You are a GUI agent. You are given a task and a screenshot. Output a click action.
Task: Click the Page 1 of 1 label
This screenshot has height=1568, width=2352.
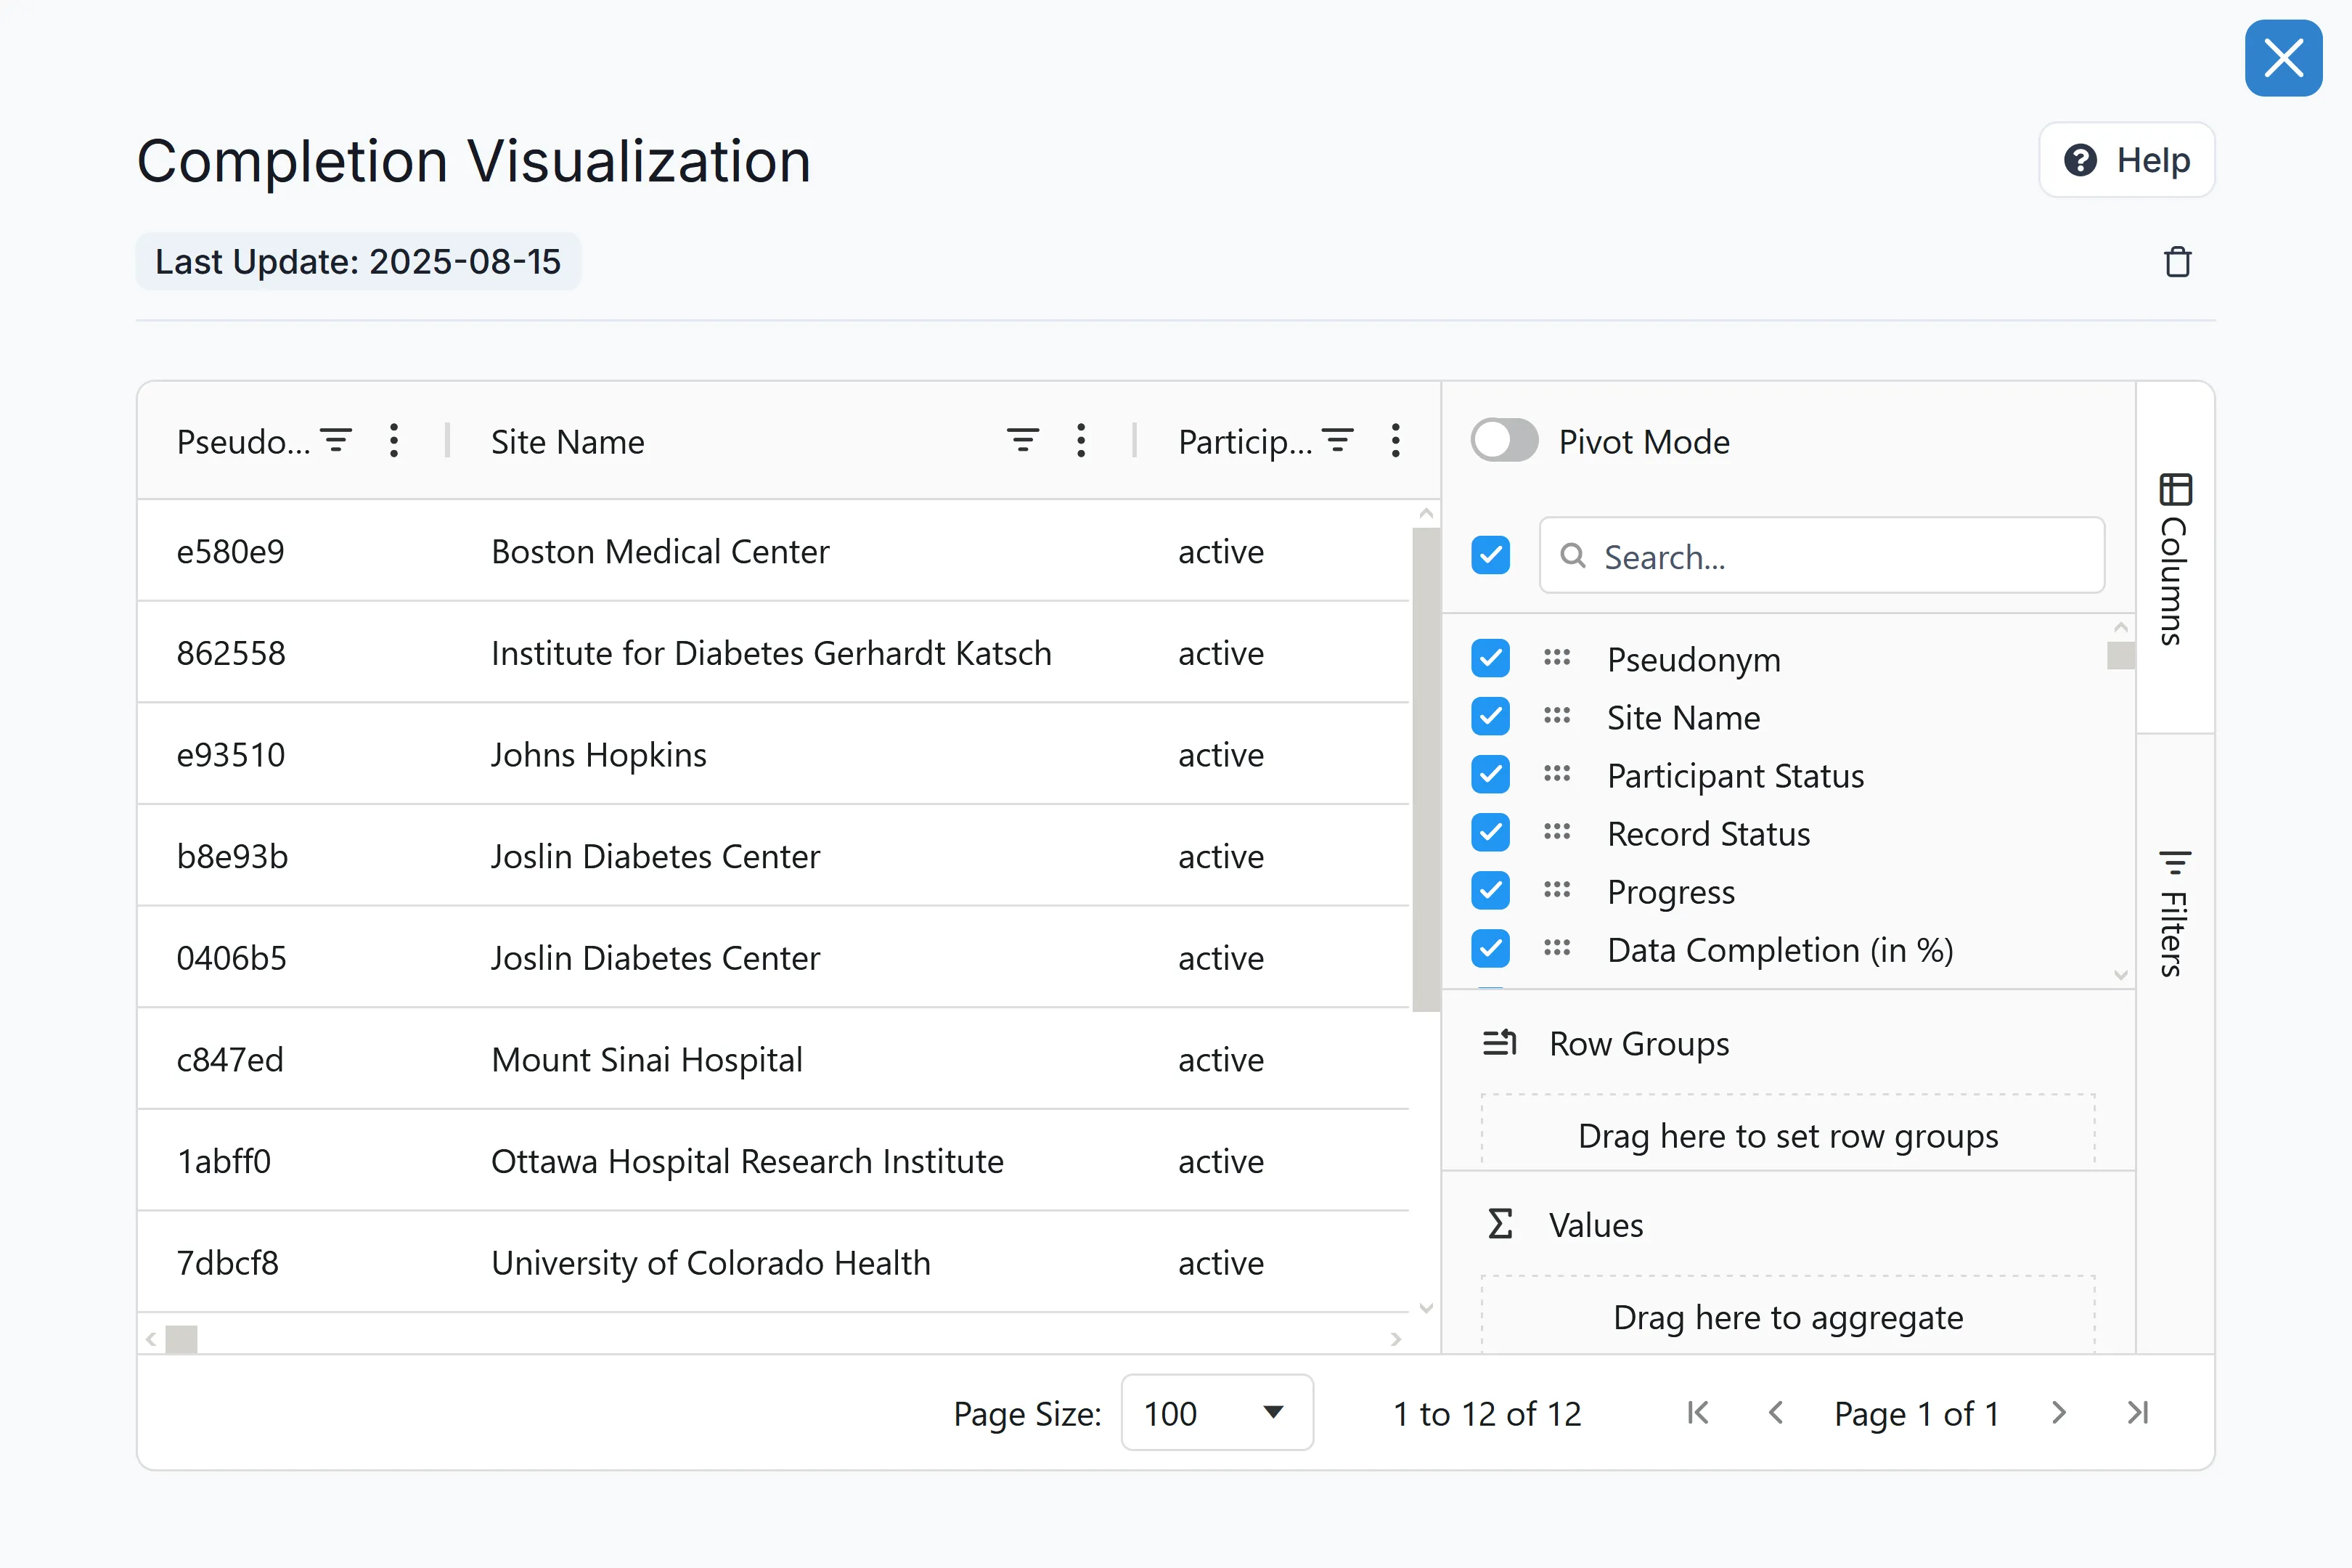[1916, 1414]
